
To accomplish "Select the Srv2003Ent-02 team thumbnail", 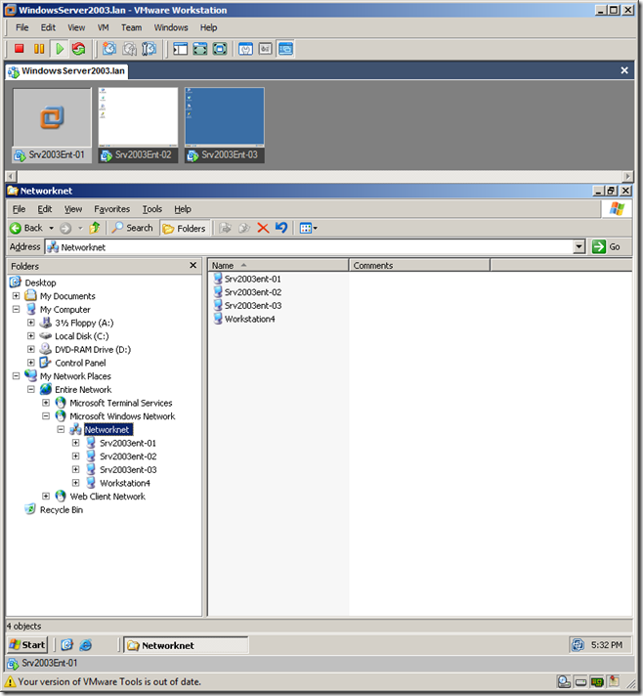I will [138, 125].
